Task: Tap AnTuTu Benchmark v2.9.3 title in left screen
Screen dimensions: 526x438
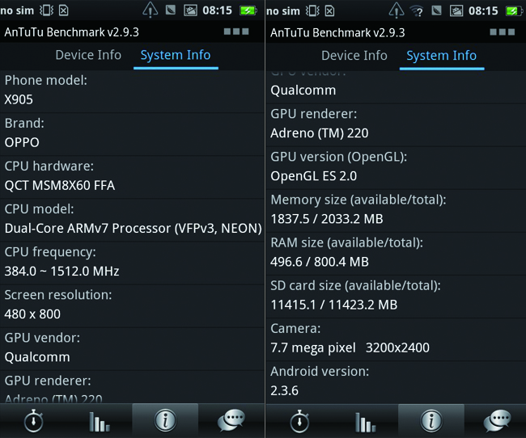Action: (71, 32)
